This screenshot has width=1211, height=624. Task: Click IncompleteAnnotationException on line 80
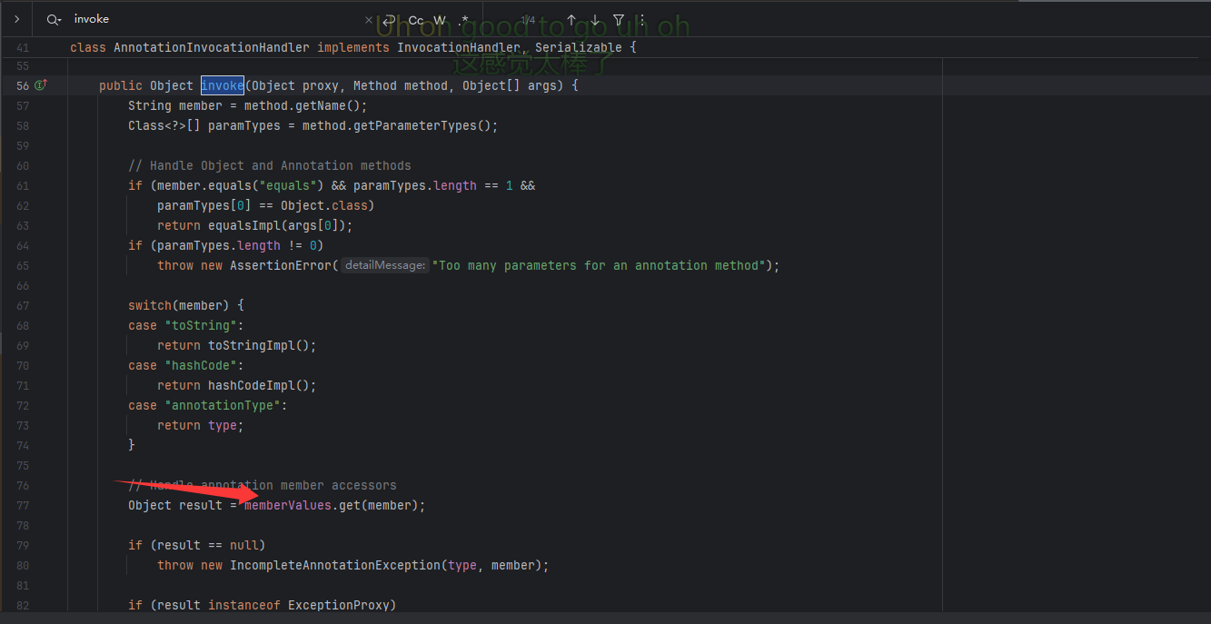tap(335, 565)
